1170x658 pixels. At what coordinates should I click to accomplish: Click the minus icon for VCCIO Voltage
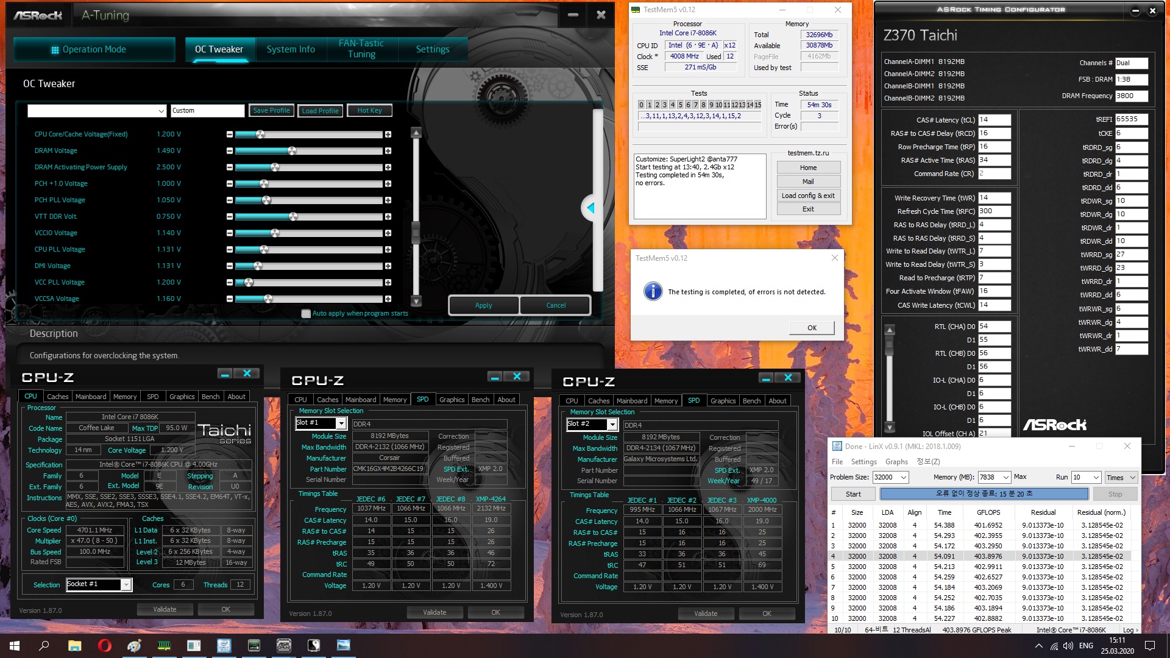[x=230, y=233]
